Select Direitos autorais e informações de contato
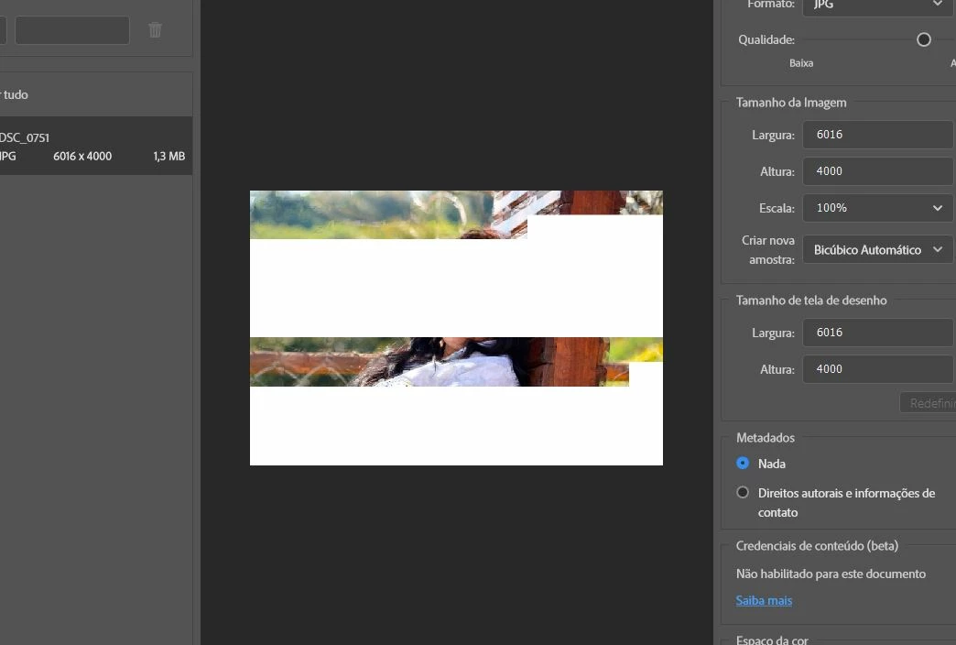The height and width of the screenshot is (645, 956). [742, 492]
